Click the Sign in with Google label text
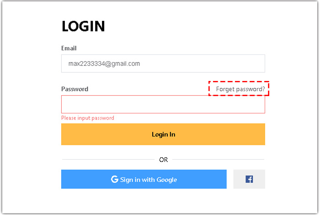This screenshot has height=215, width=320. click(149, 180)
